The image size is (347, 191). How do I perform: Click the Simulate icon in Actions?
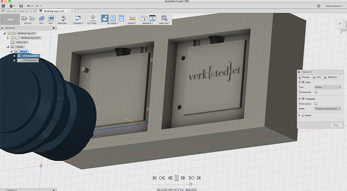105,18
